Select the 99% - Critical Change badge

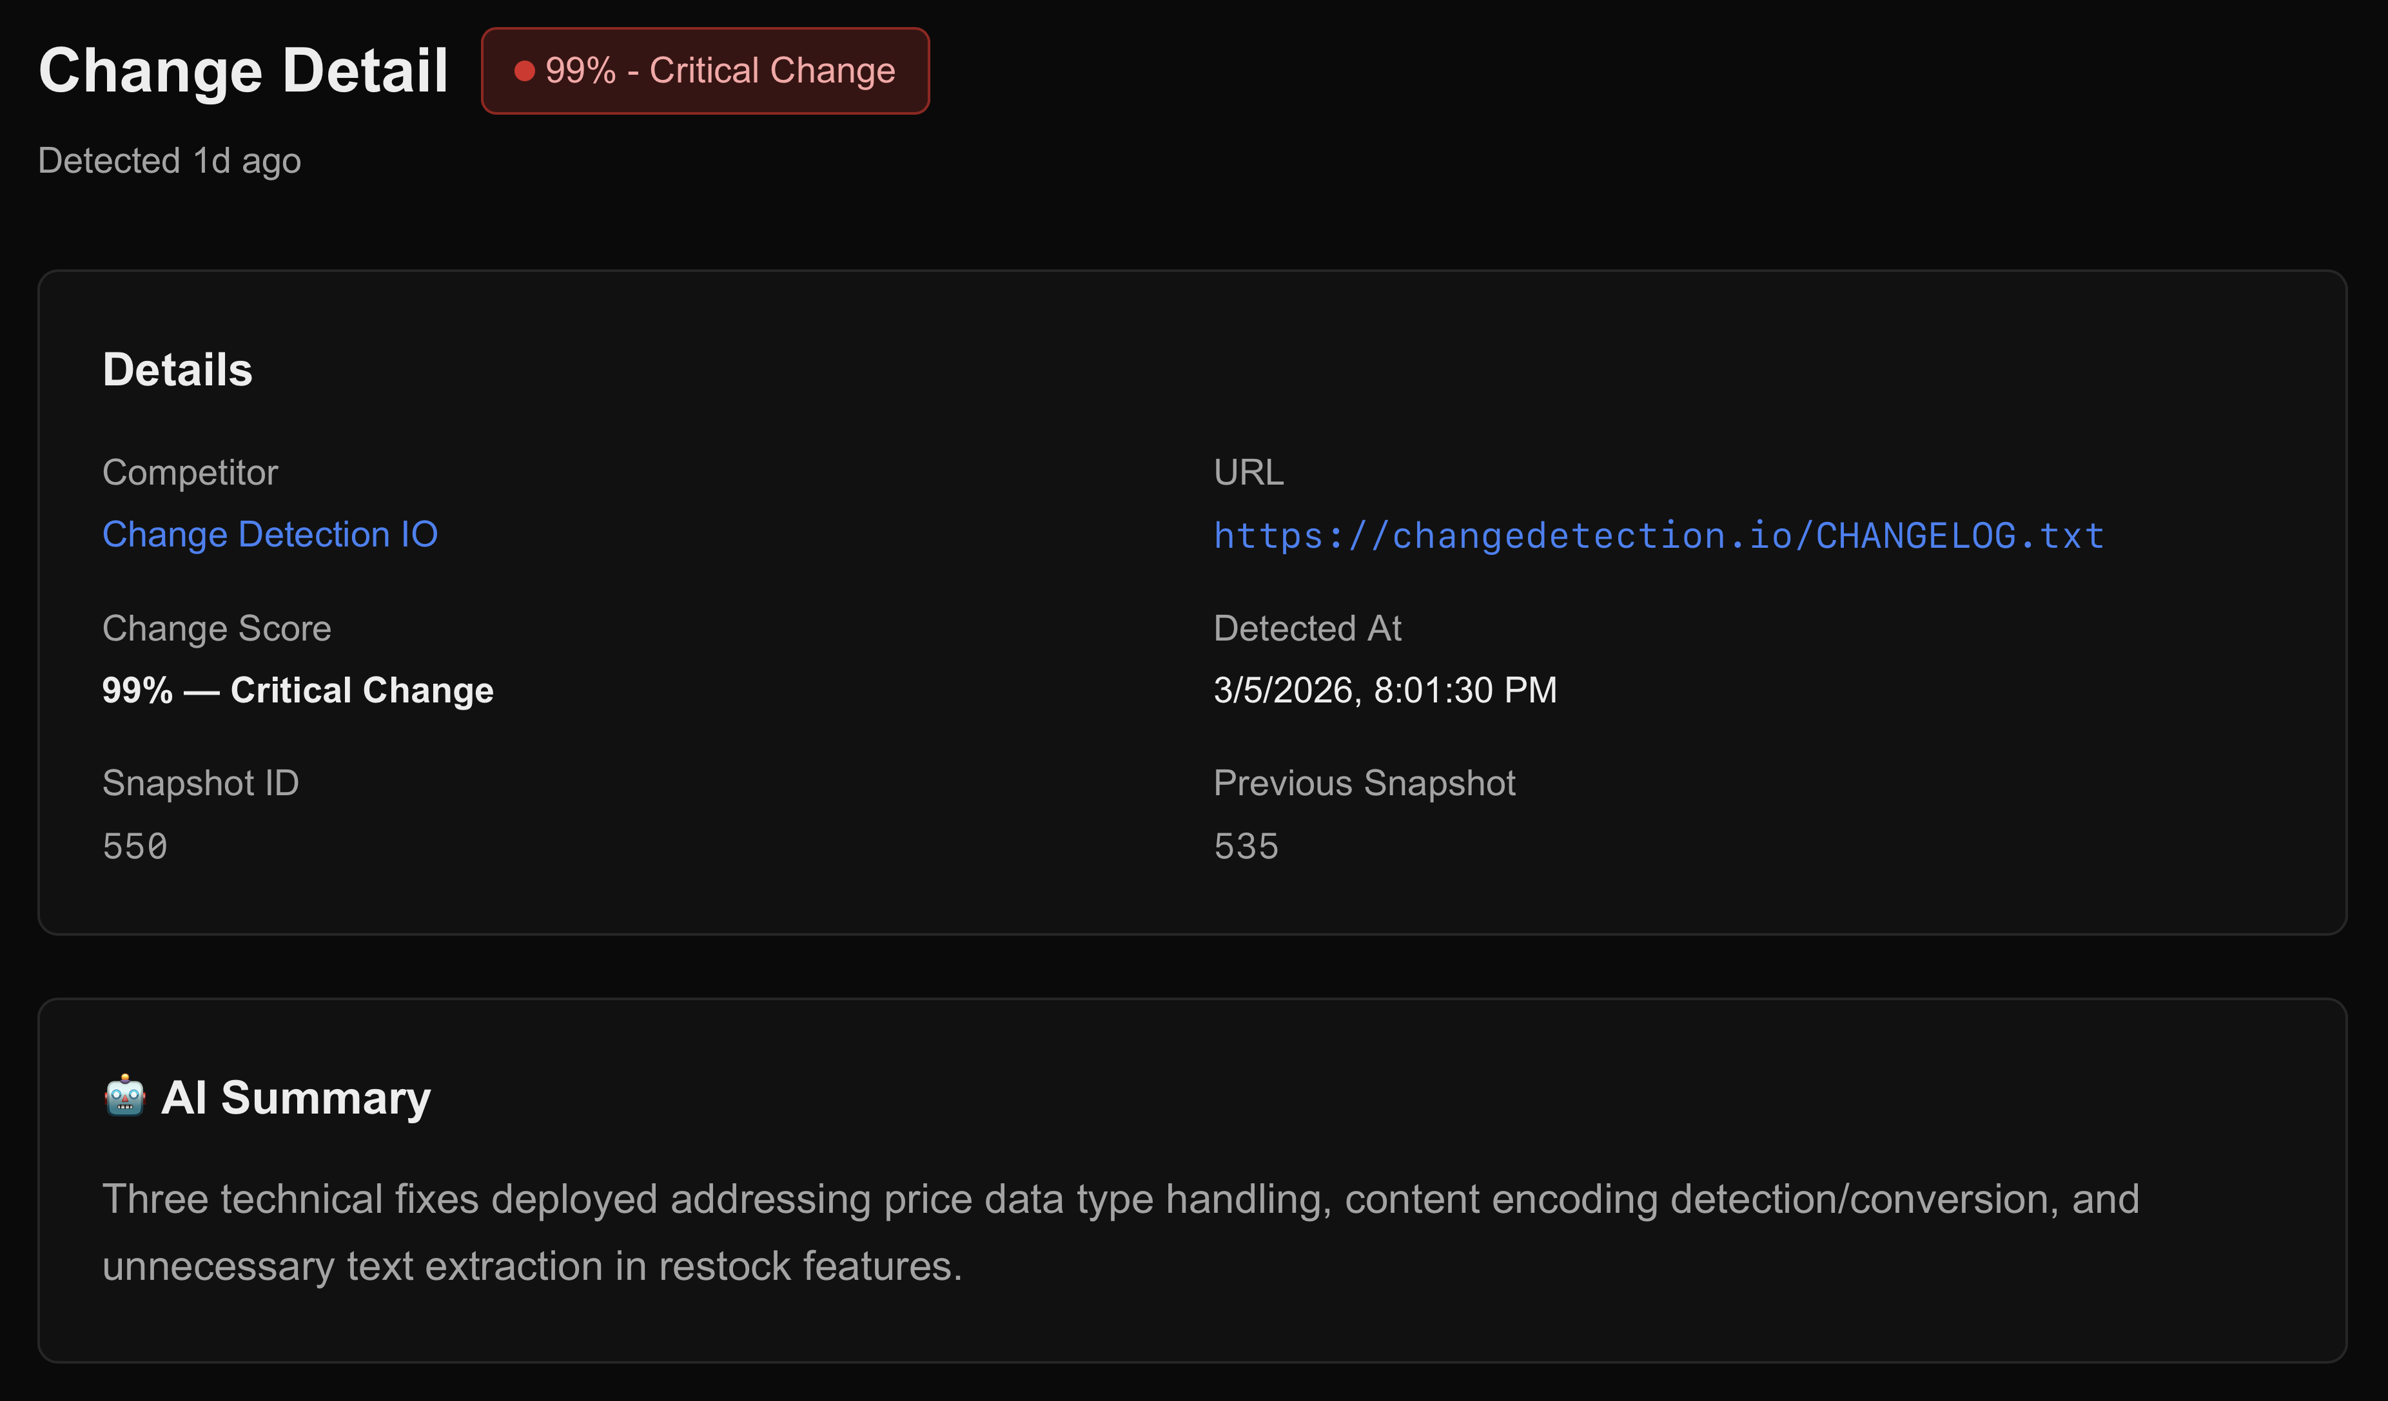705,70
